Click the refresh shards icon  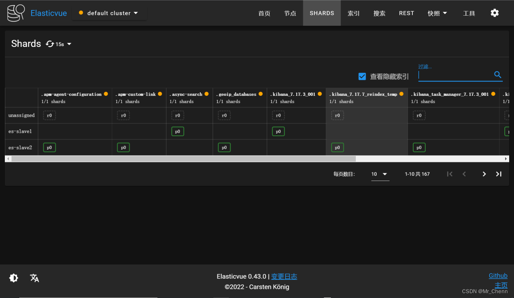50,44
